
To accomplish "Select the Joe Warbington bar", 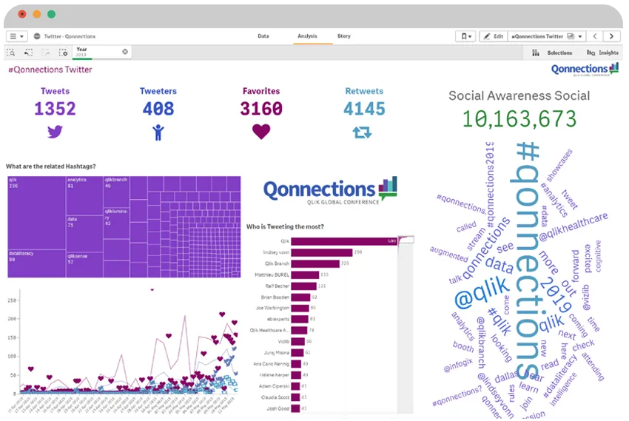I will coord(300,309).
